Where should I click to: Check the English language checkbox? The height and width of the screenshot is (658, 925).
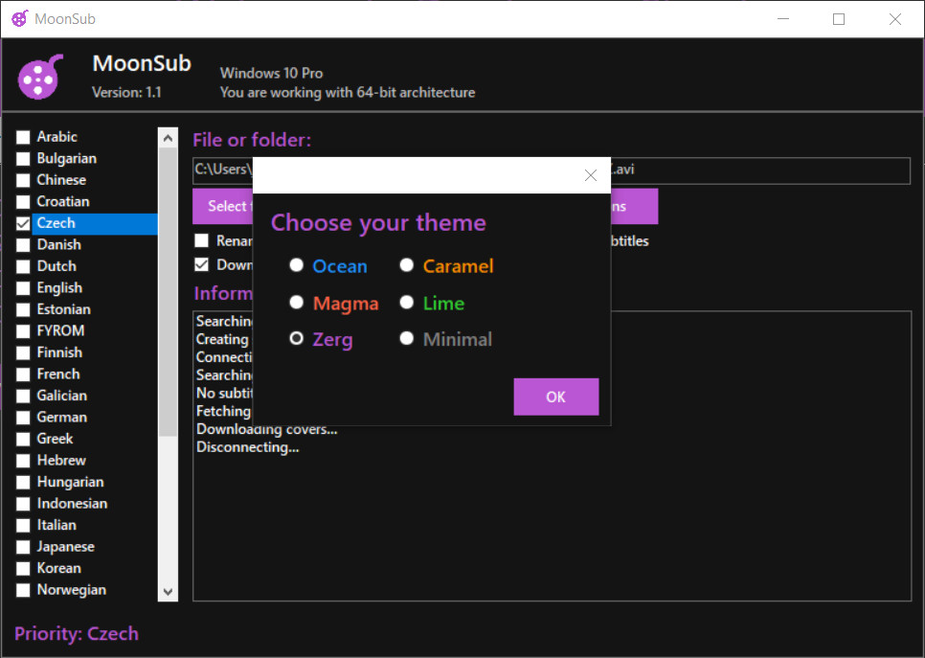pos(23,288)
